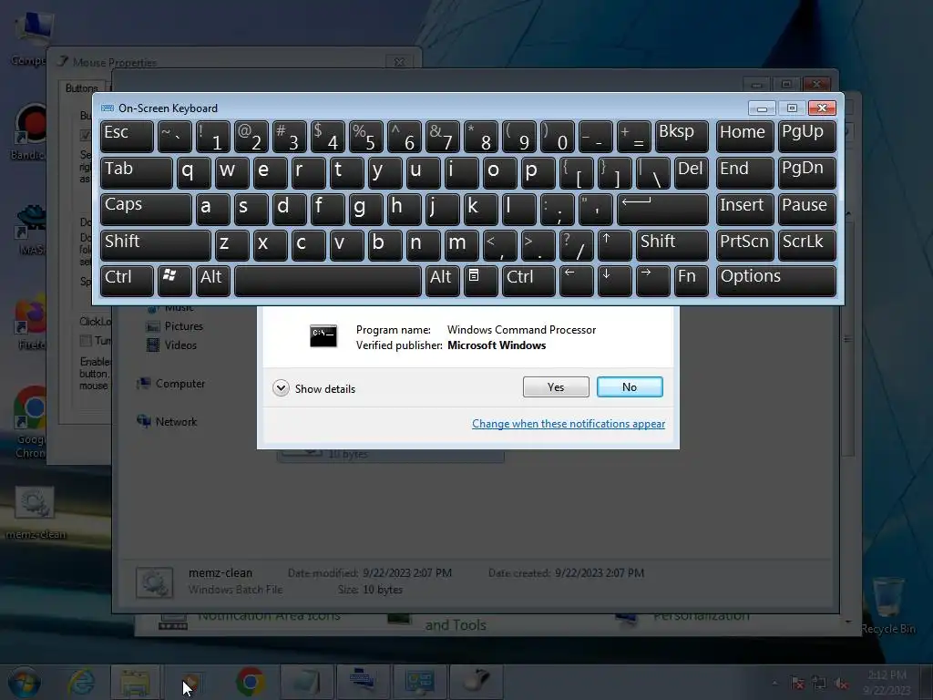This screenshot has width=933, height=700.
Task: Click the left arrow key
Action: [576, 281]
